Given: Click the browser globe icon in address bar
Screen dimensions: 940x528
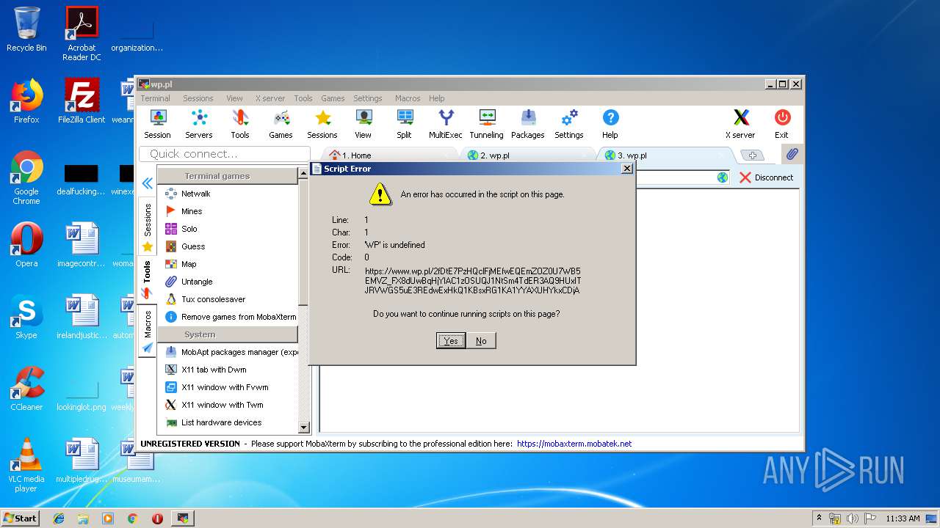Looking at the screenshot, I should coord(723,177).
